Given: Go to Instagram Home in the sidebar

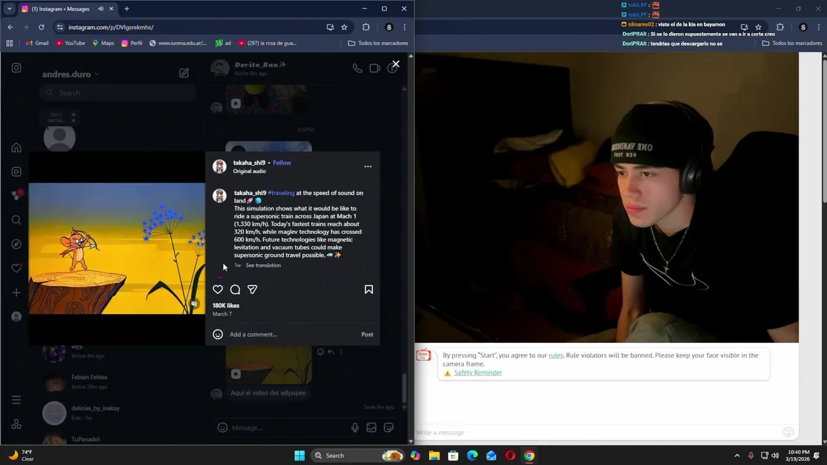Looking at the screenshot, I should tap(16, 148).
